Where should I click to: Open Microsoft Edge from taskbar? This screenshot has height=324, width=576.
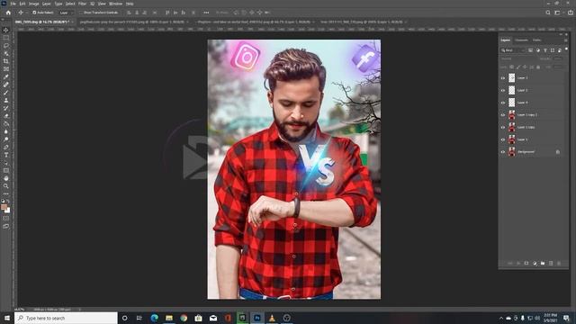(154, 318)
